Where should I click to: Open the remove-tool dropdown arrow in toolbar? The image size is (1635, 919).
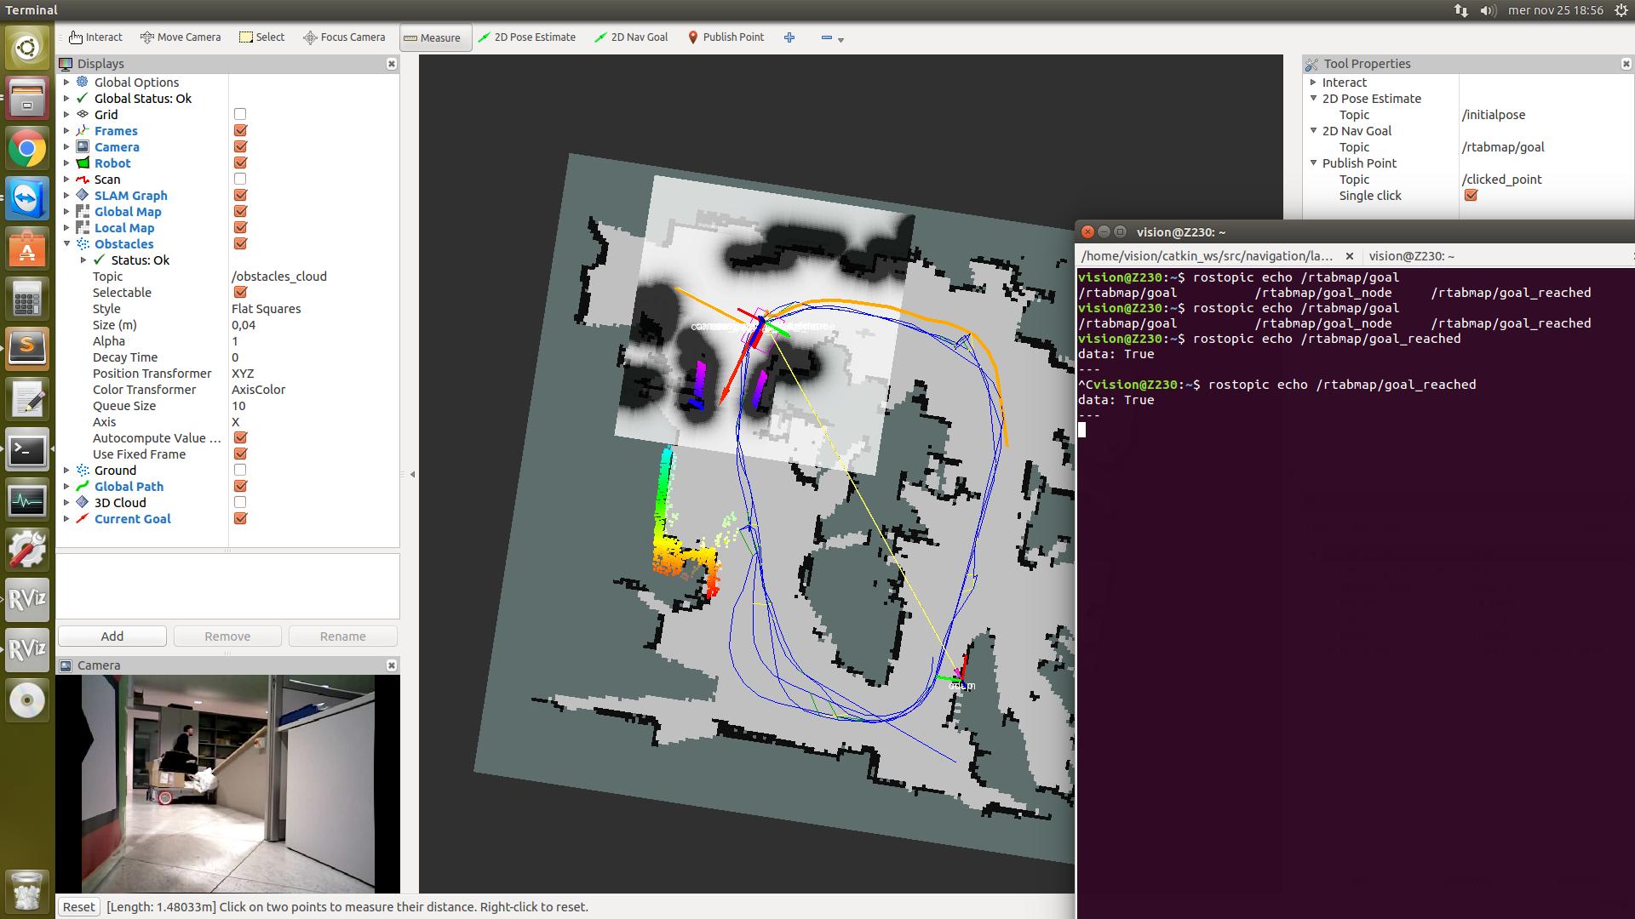[840, 39]
